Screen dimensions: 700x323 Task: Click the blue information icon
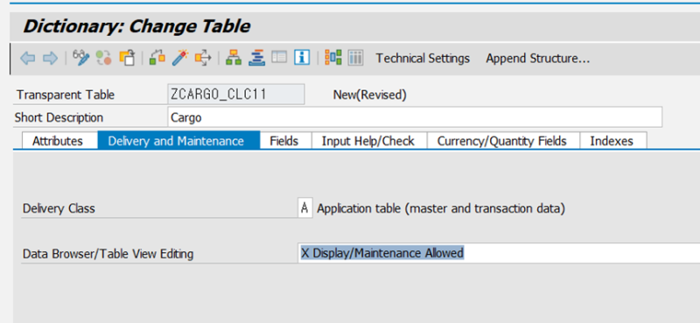click(302, 58)
